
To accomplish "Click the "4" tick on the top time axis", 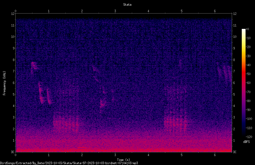I will [148, 11].
